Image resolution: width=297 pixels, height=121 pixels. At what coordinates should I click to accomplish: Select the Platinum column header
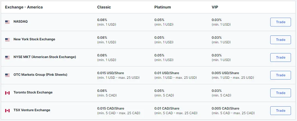(x=162, y=7)
